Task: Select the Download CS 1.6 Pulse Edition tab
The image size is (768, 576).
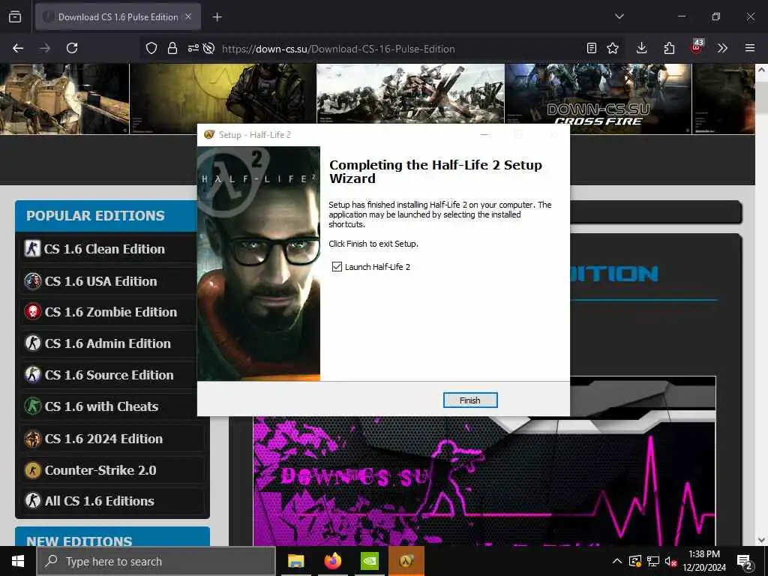Action: pyautogui.click(x=118, y=17)
